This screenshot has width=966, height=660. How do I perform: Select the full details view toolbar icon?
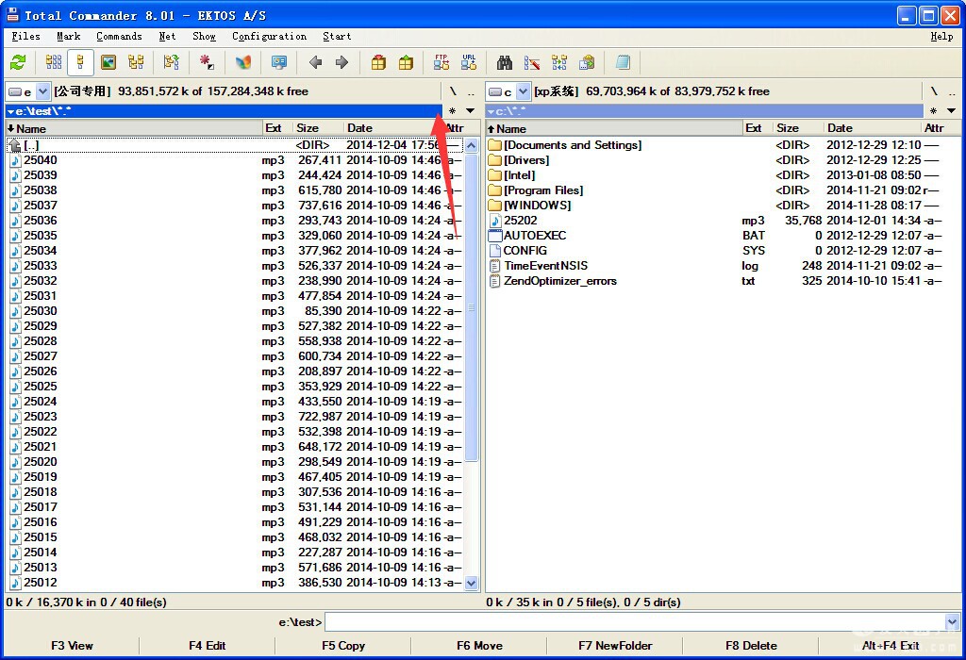80,62
